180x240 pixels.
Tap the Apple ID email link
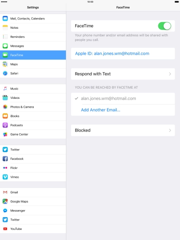click(112, 53)
